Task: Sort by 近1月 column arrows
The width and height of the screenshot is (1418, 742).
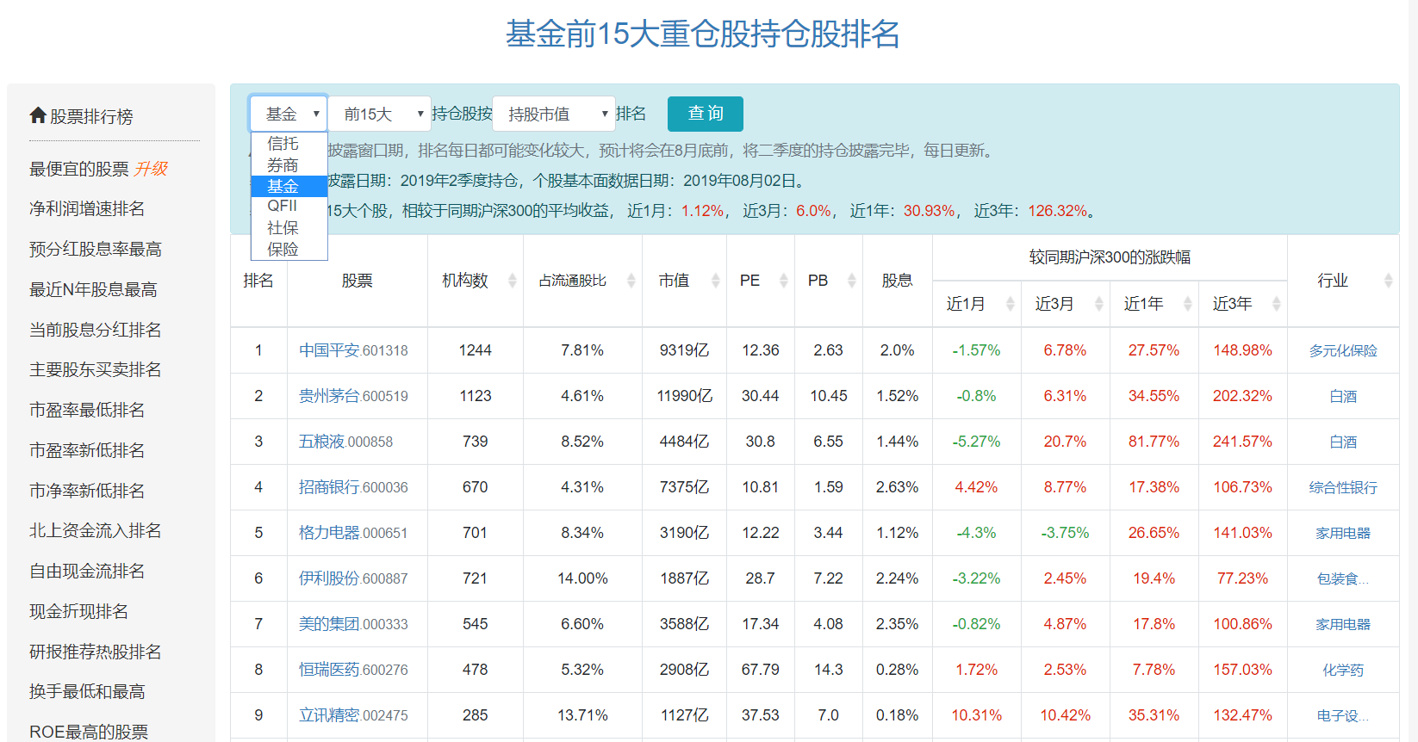Action: pos(1011,304)
